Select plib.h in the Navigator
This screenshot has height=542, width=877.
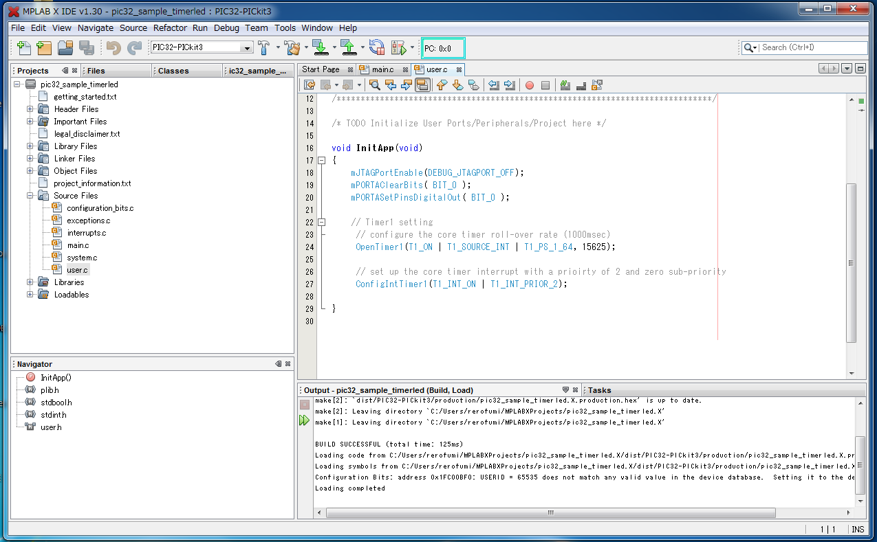pyautogui.click(x=50, y=389)
